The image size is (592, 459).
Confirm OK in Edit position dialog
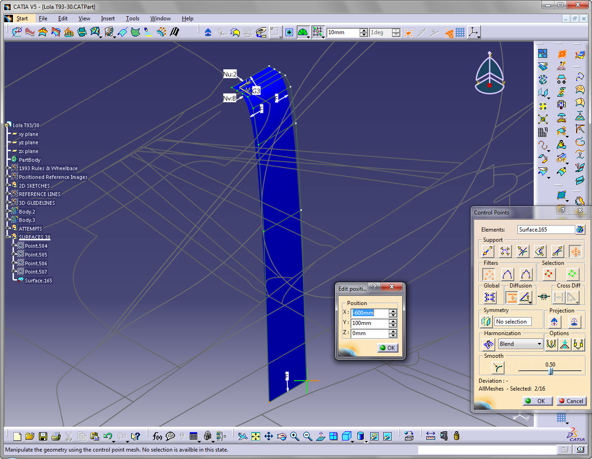[x=387, y=348]
